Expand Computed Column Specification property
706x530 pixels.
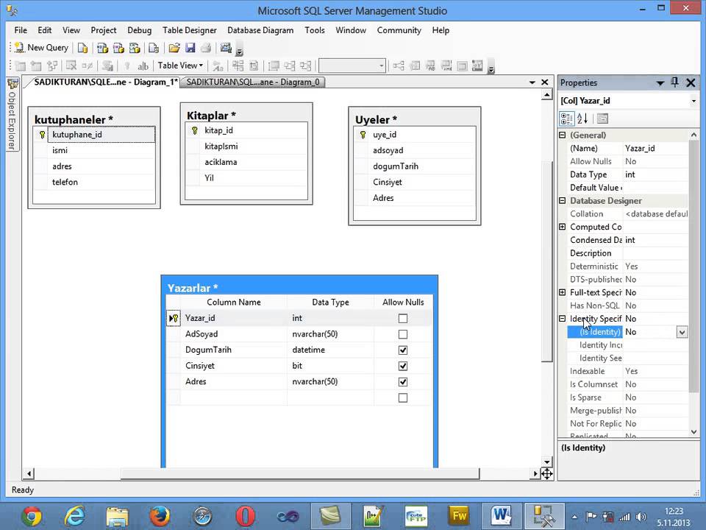pyautogui.click(x=563, y=227)
